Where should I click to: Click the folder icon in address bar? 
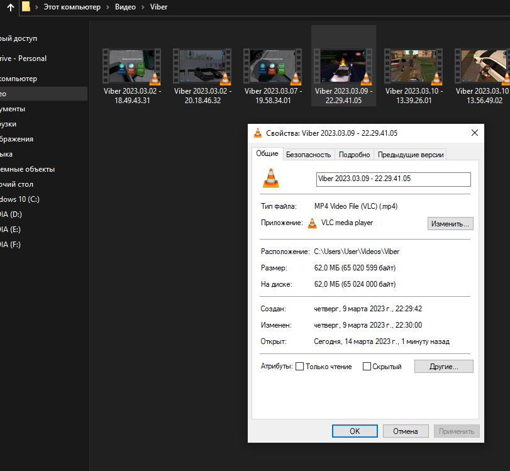point(26,6)
